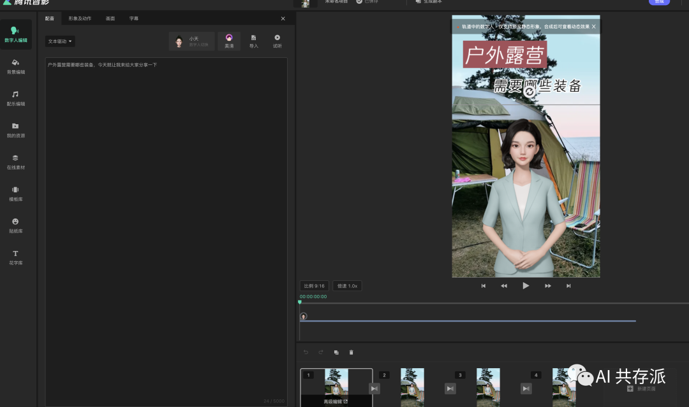689x407 pixels.
Task: Click 高级编辑 on the first page
Action: 336,401
